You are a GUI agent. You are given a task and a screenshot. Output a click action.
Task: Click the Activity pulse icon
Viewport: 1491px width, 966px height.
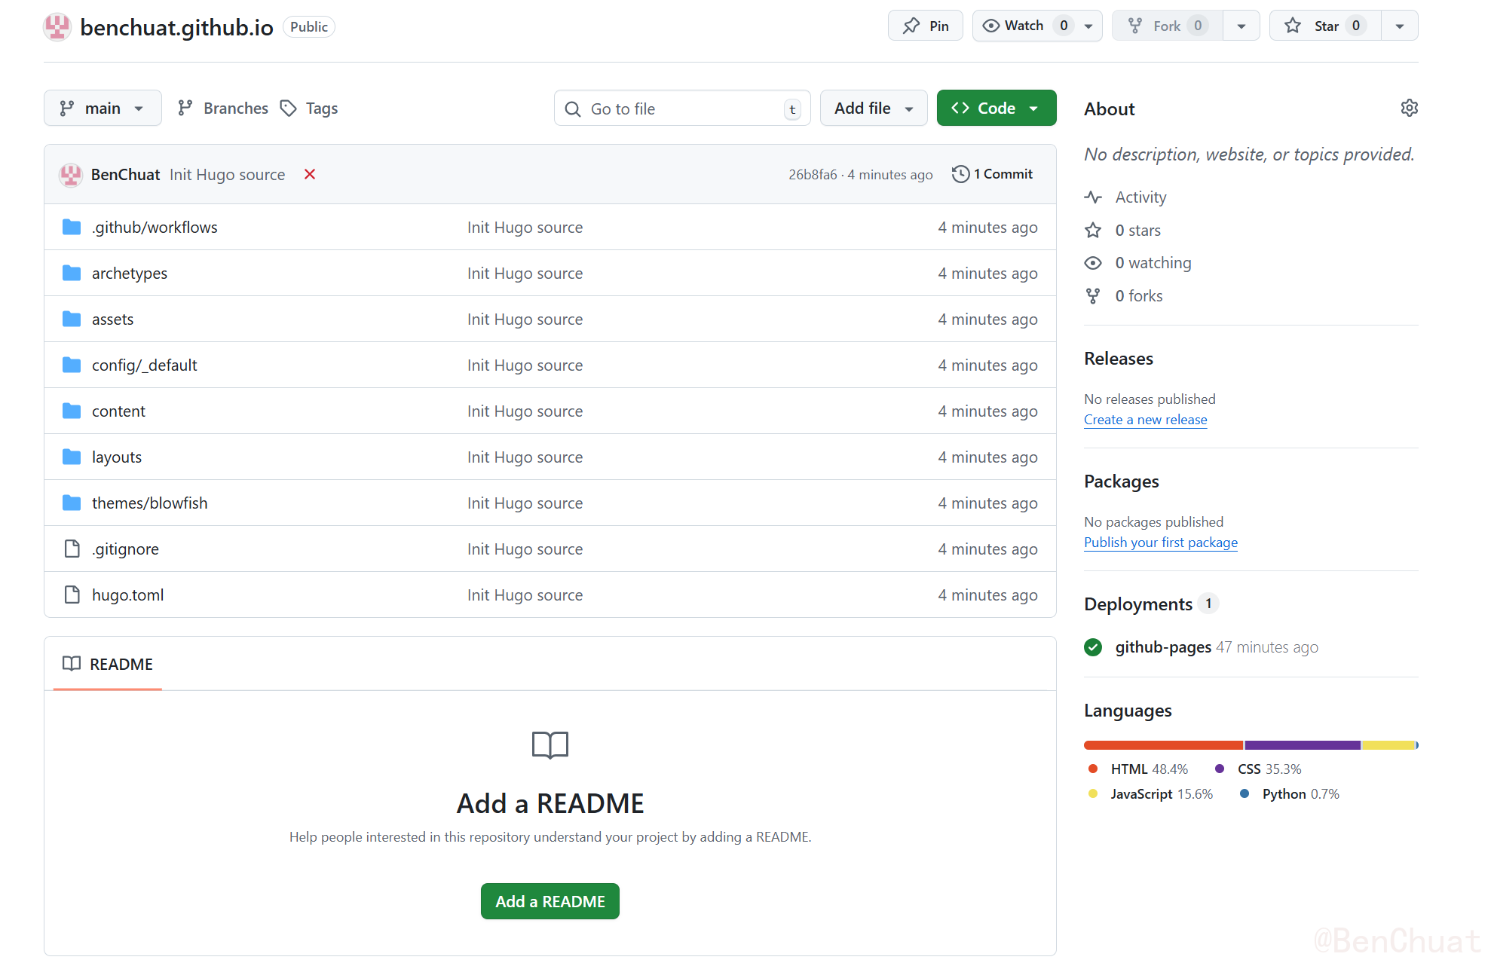[x=1093, y=197]
